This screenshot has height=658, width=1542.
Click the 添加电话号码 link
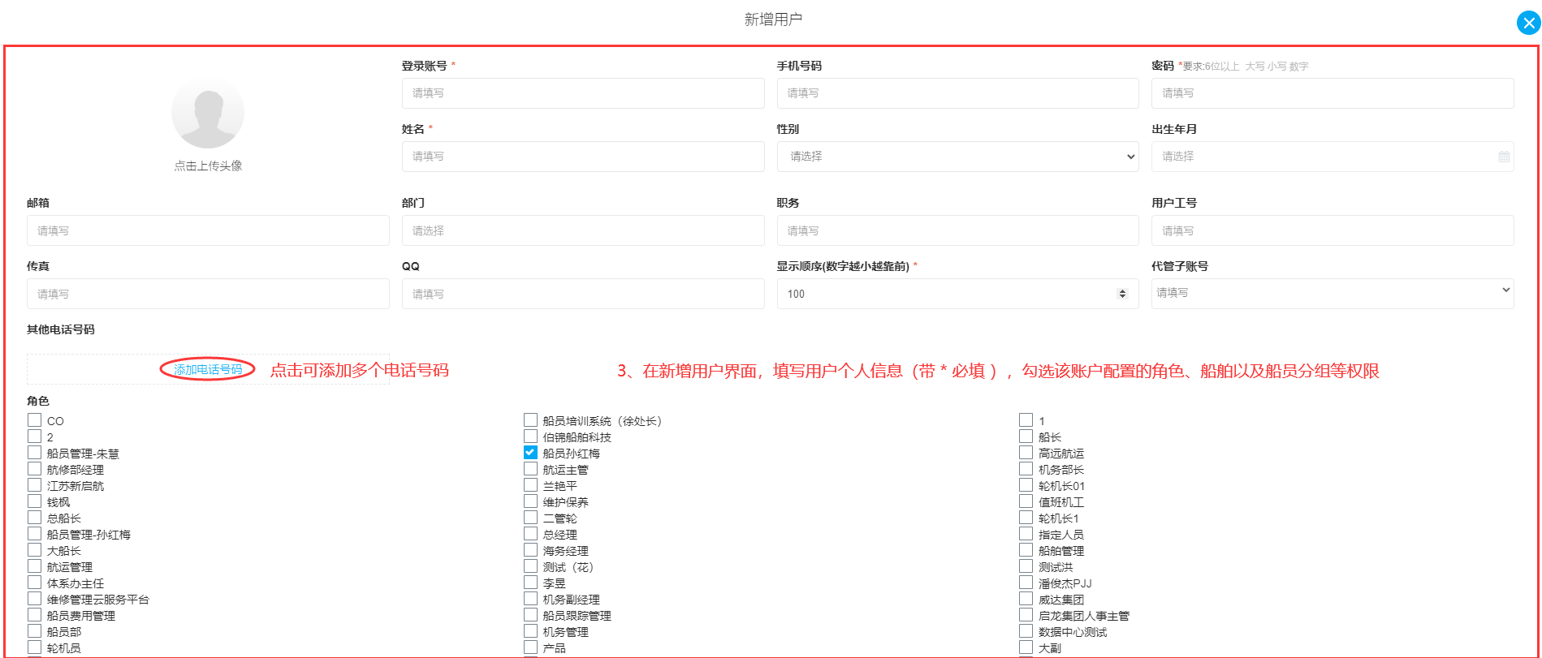point(208,370)
